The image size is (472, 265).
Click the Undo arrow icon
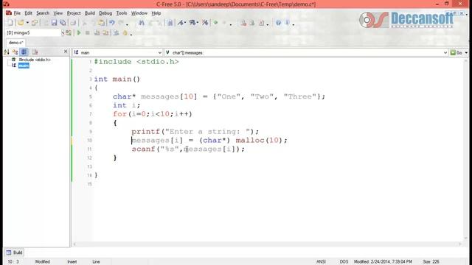click(111, 23)
